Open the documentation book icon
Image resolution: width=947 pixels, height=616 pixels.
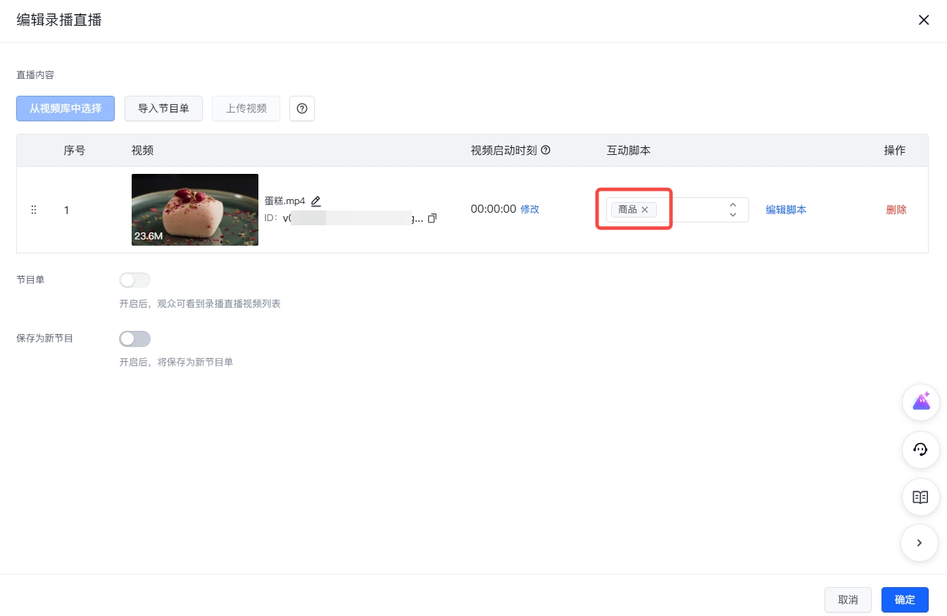[921, 497]
